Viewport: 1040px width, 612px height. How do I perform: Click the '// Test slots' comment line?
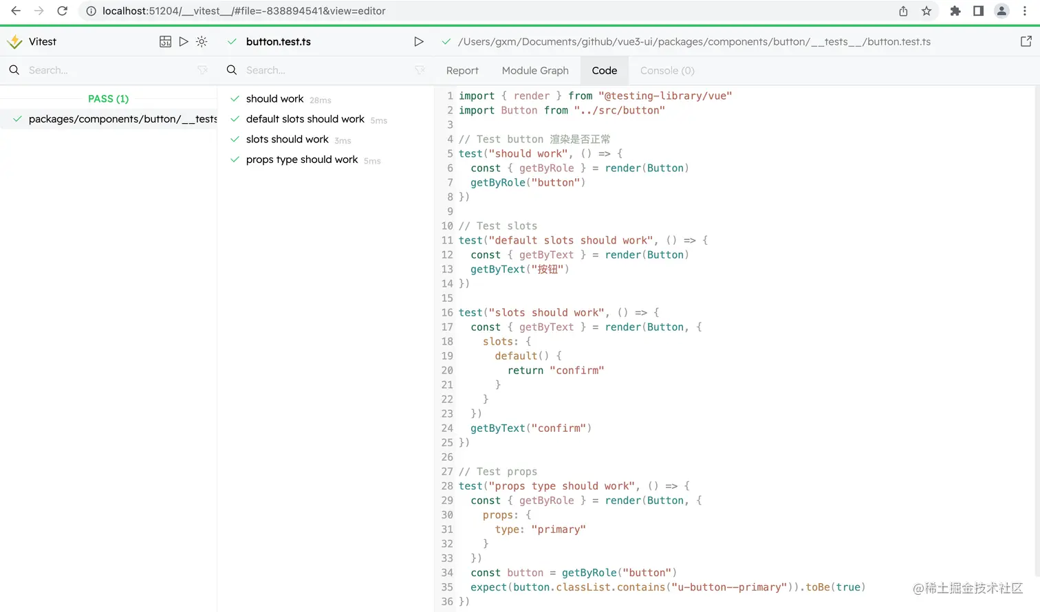pos(498,226)
